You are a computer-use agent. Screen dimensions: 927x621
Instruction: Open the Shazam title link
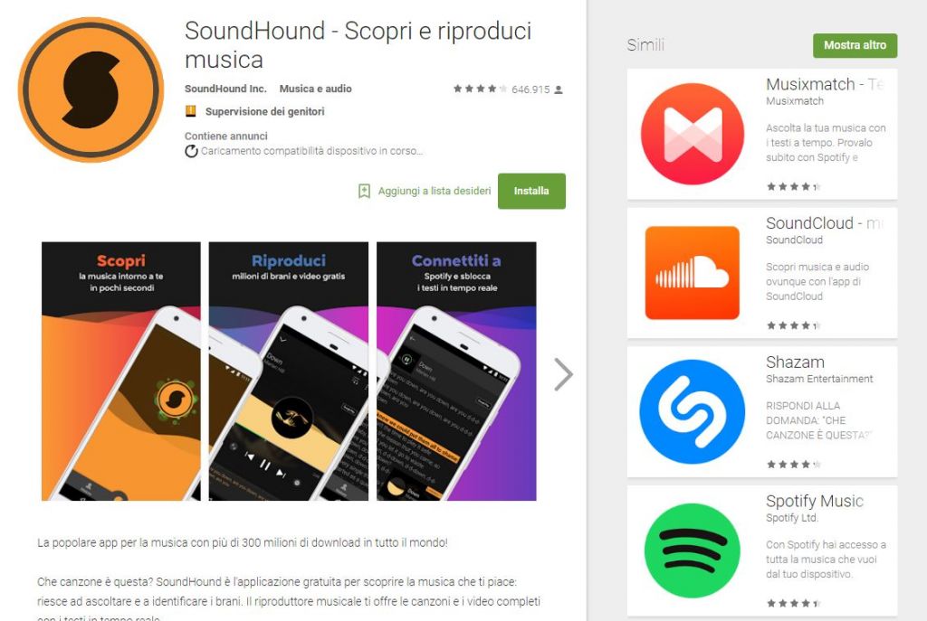(795, 362)
